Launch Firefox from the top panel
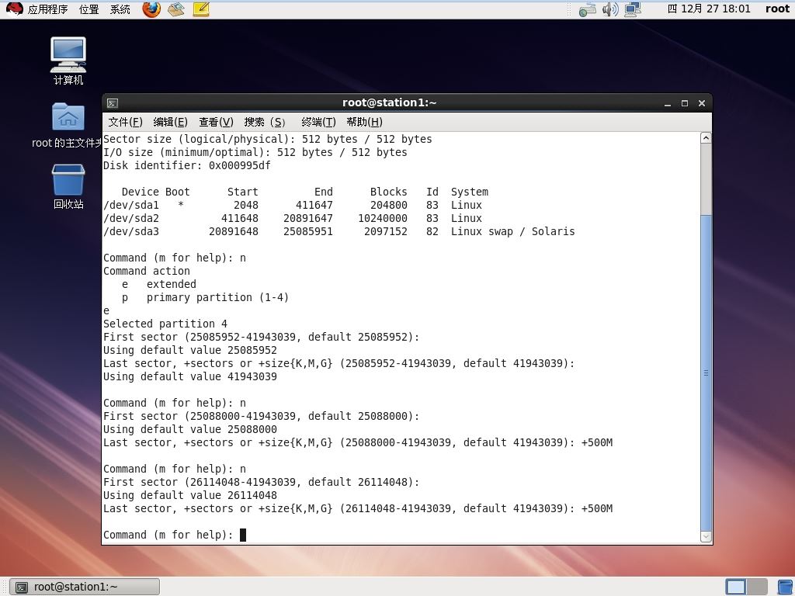The height and width of the screenshot is (596, 795). [151, 9]
